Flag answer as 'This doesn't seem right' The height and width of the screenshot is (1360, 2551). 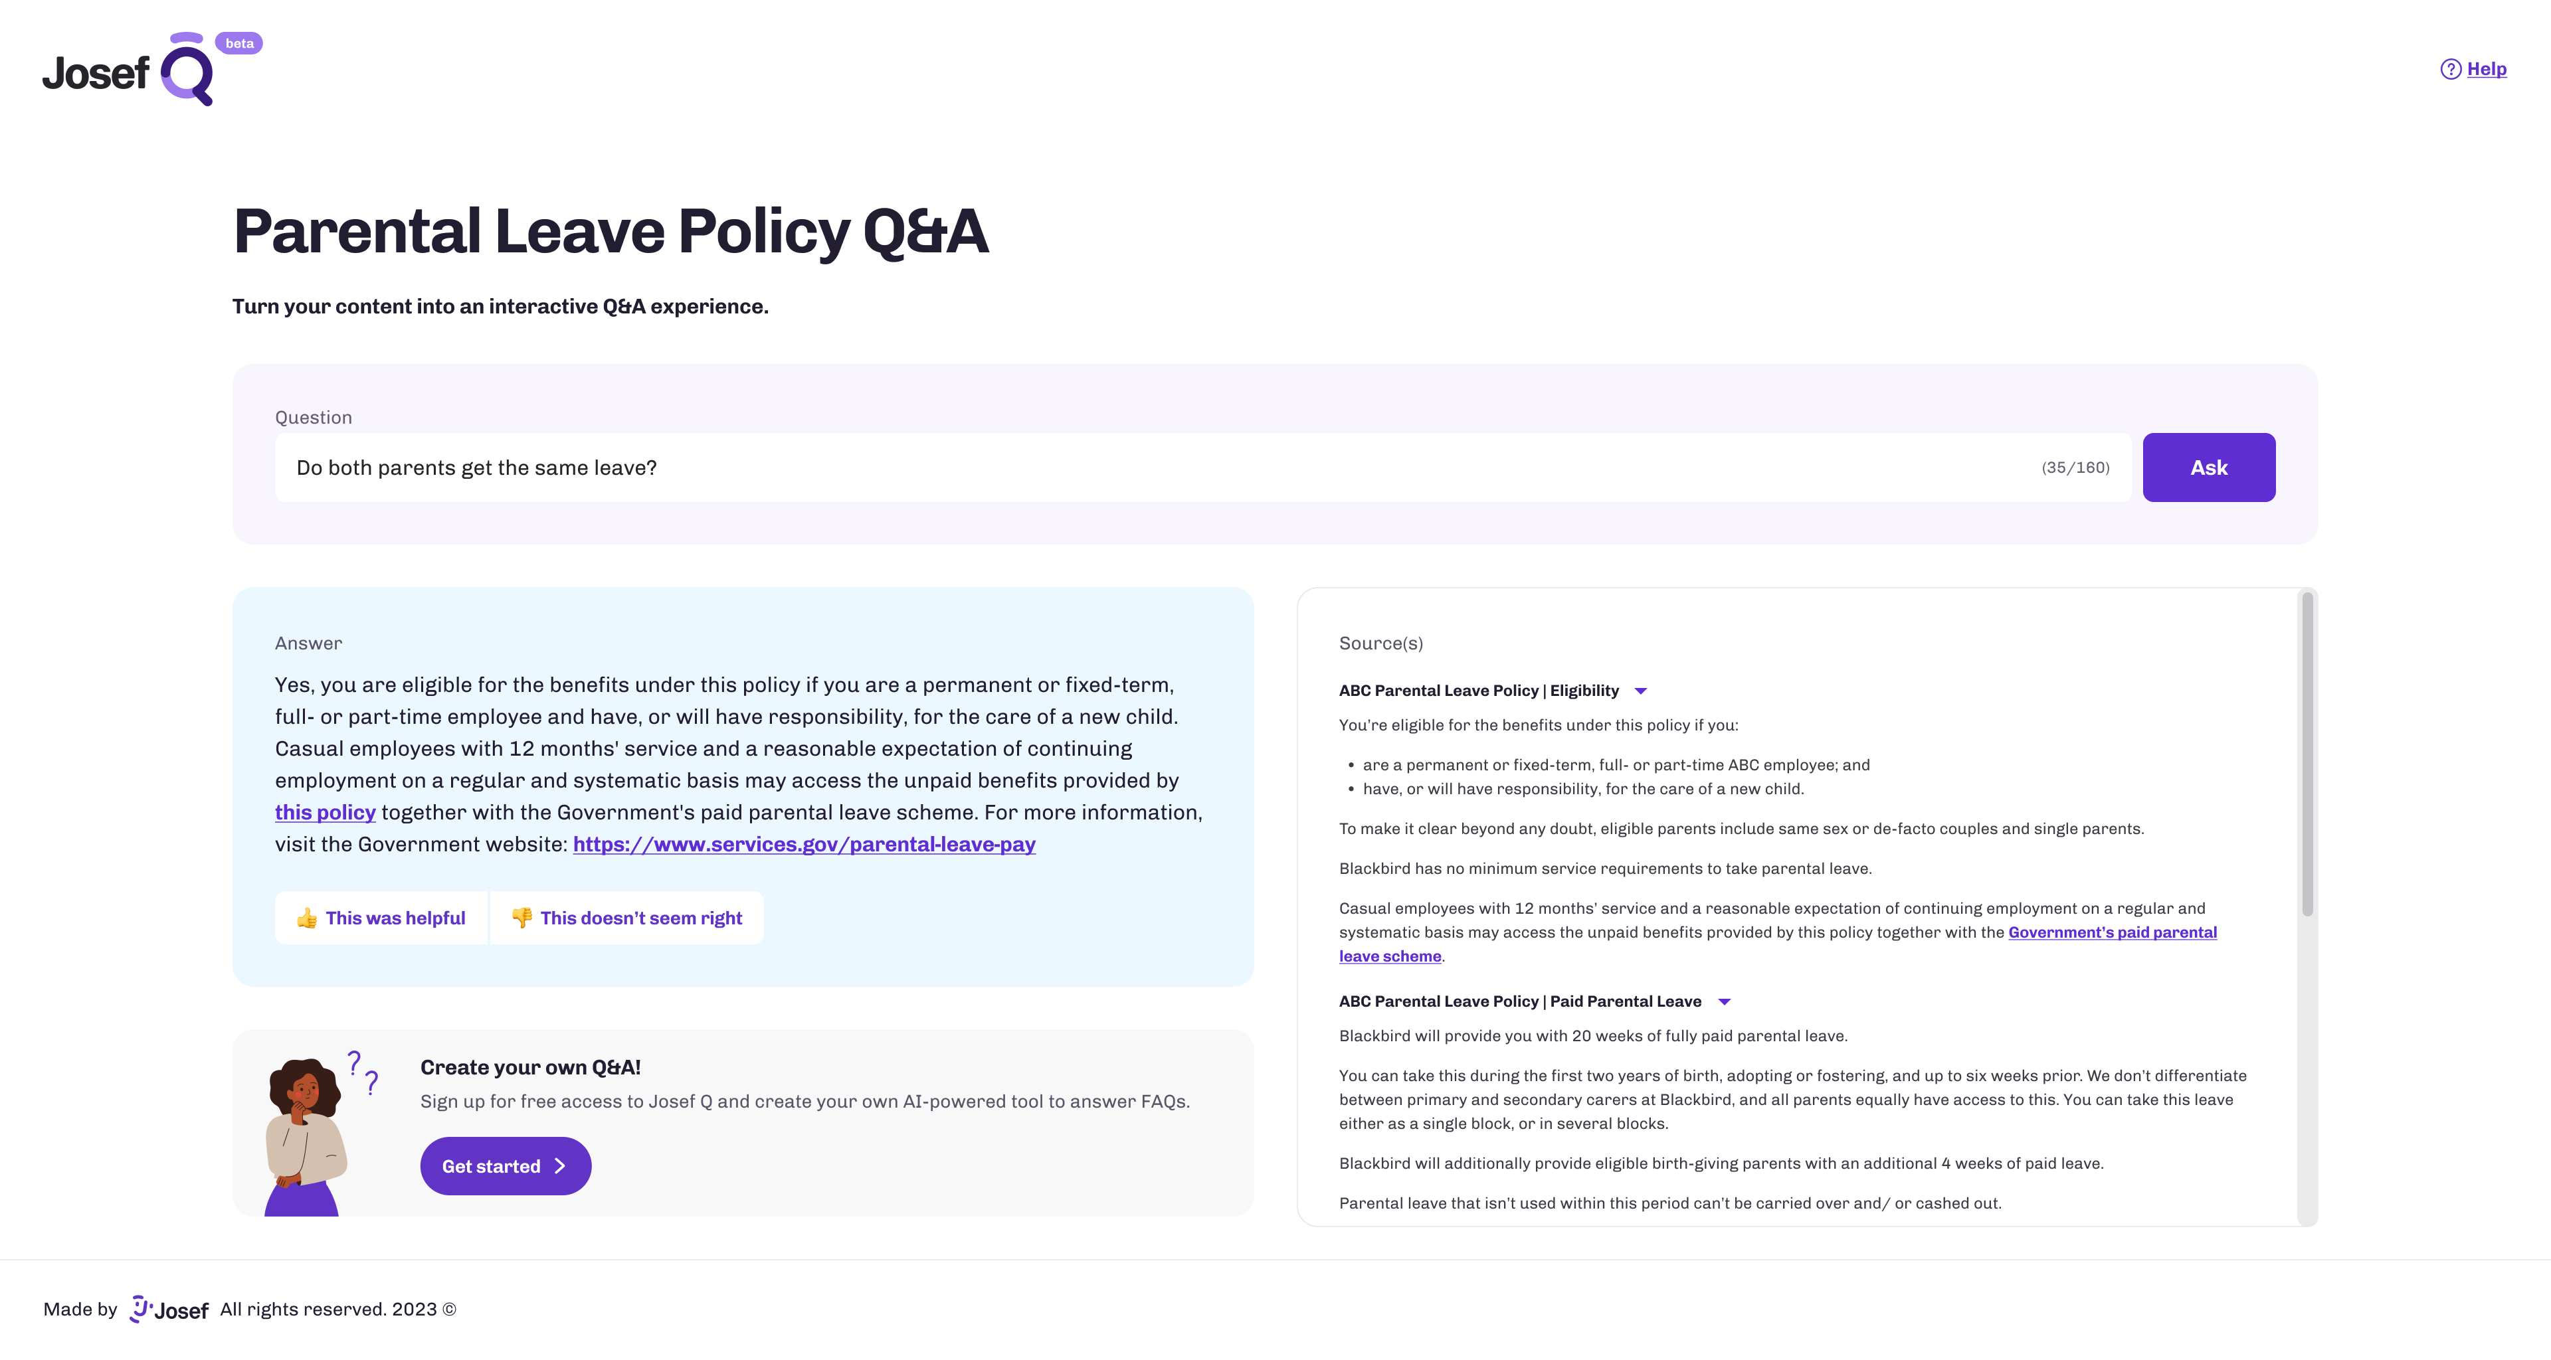640,918
